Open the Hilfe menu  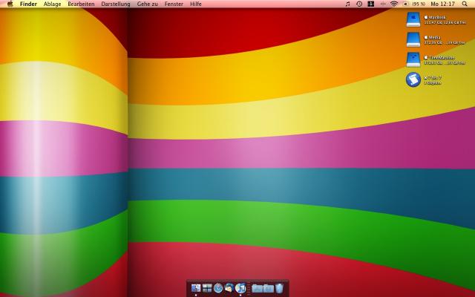coord(196,4)
